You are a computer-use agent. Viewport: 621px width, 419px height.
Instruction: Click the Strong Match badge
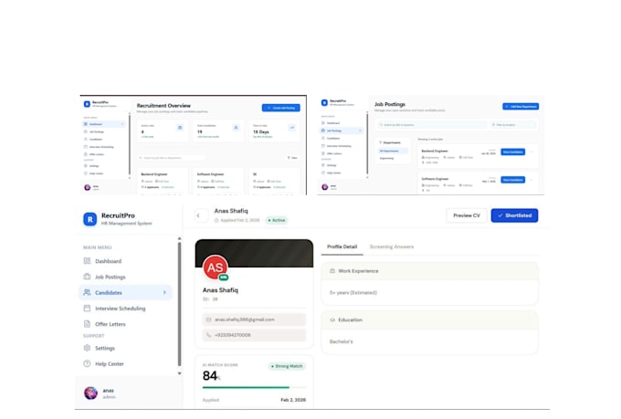287,366
